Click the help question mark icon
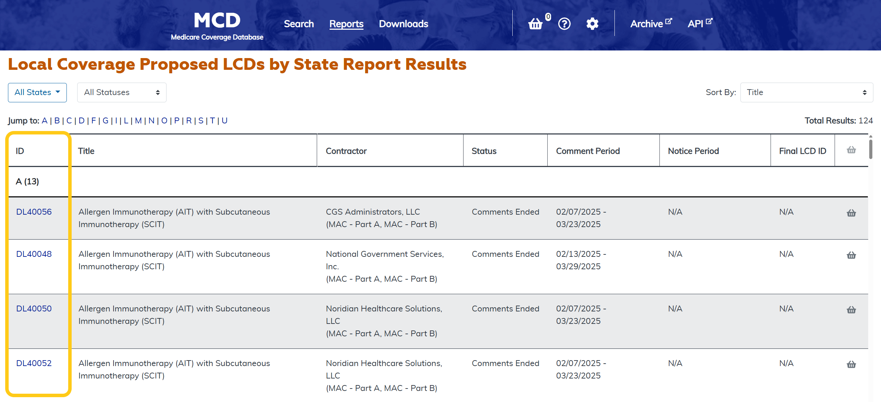This screenshot has height=402, width=881. coord(564,24)
